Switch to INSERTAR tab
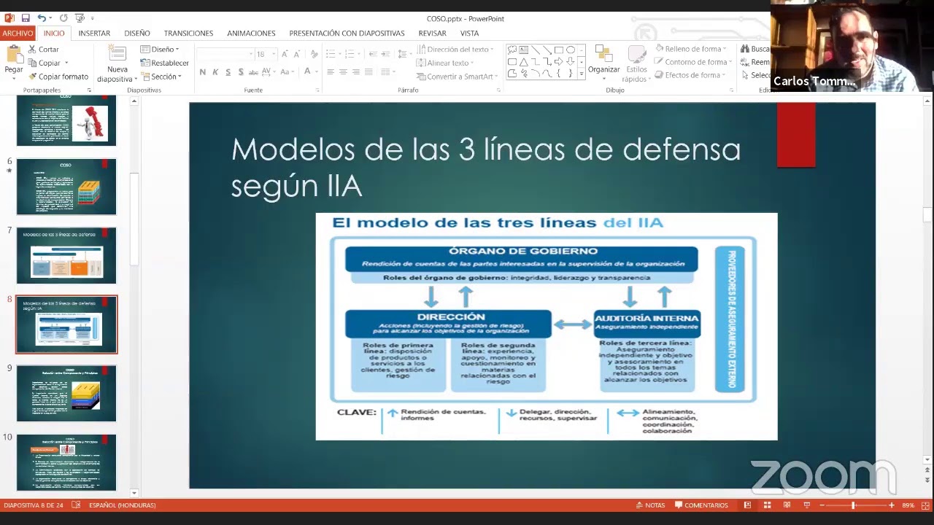The image size is (934, 525). pyautogui.click(x=94, y=33)
